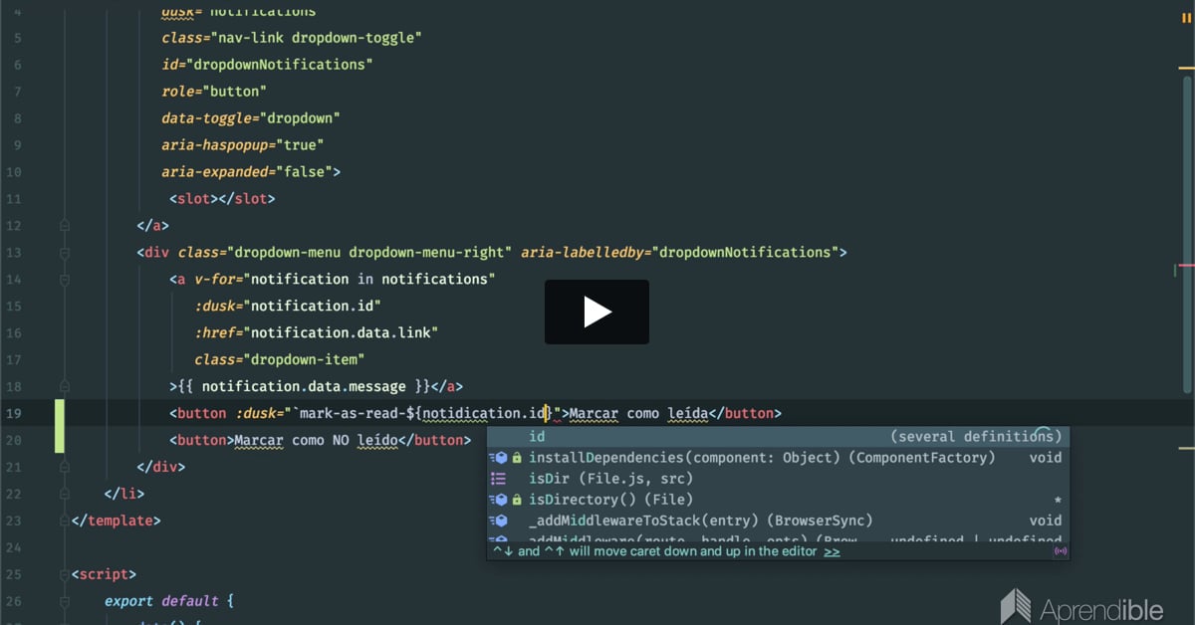Toggle fold marker on line 18
The width and height of the screenshot is (1195, 625).
click(x=65, y=386)
